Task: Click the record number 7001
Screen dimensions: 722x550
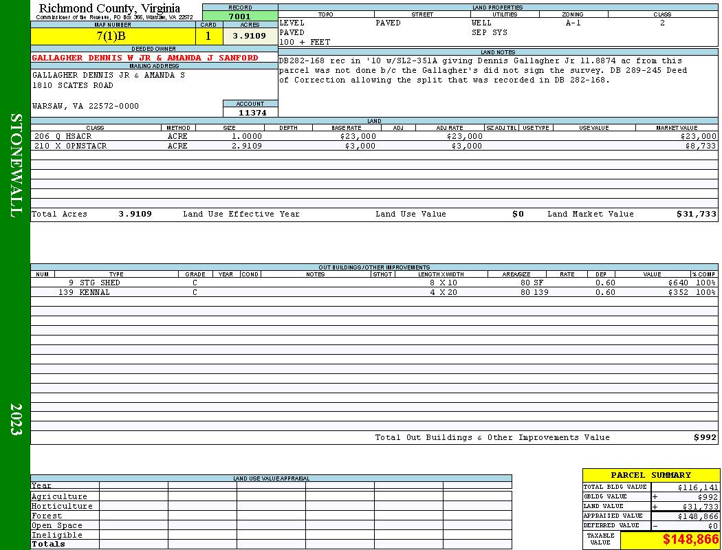Action: (240, 16)
